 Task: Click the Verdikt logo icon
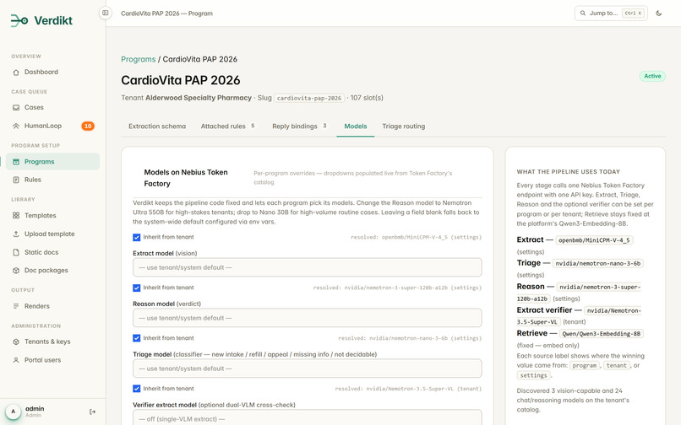19,20
